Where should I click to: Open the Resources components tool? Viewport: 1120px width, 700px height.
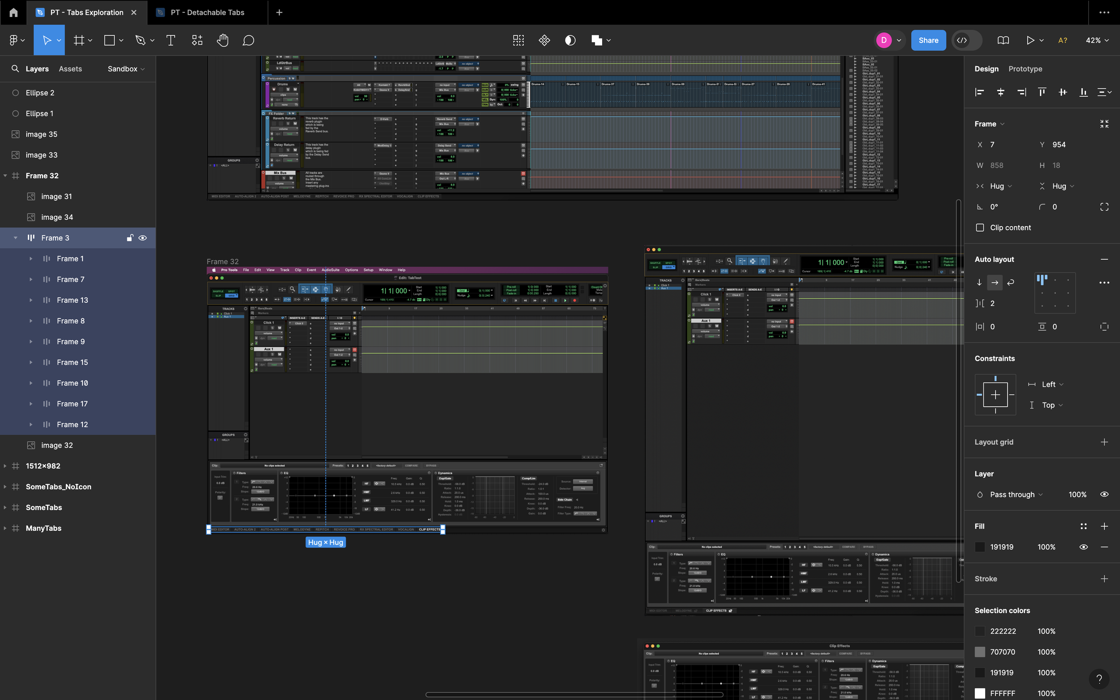coord(197,40)
